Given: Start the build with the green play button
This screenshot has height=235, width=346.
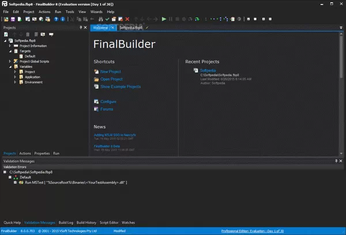Looking at the screenshot, I should [164, 19].
